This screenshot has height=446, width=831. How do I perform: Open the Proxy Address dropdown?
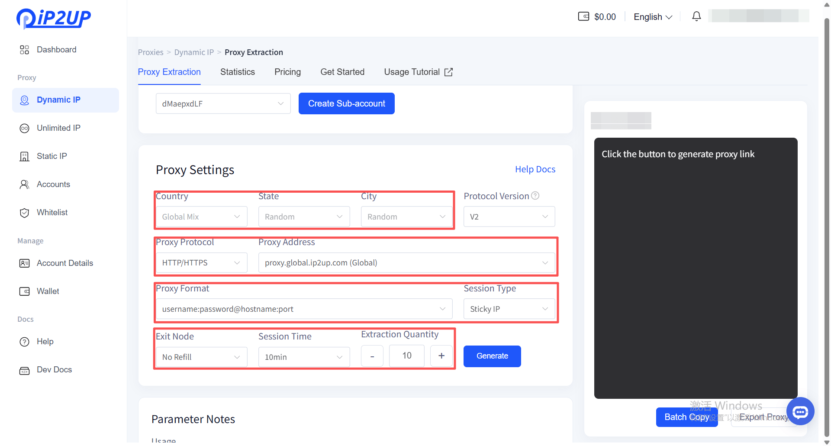click(x=406, y=263)
